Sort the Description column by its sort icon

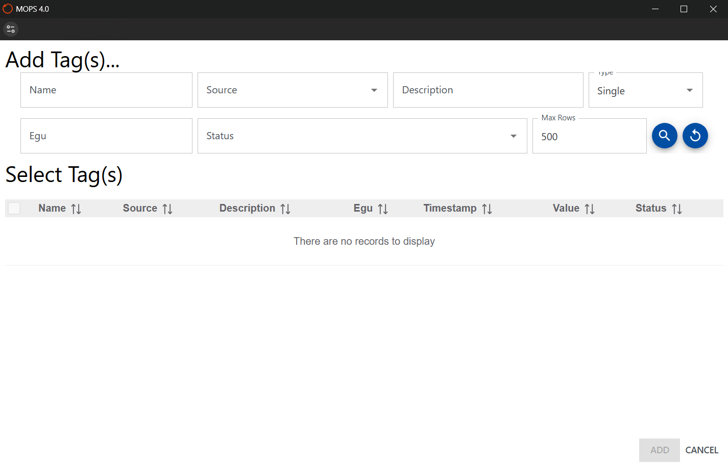click(x=285, y=208)
